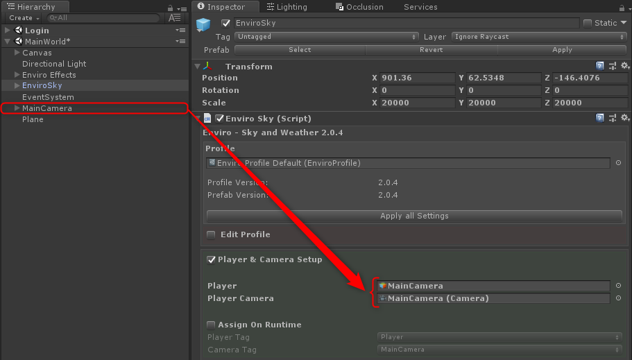632x360 pixels.
Task: Open the Enviro Sky script gear menu
Action: coord(624,119)
